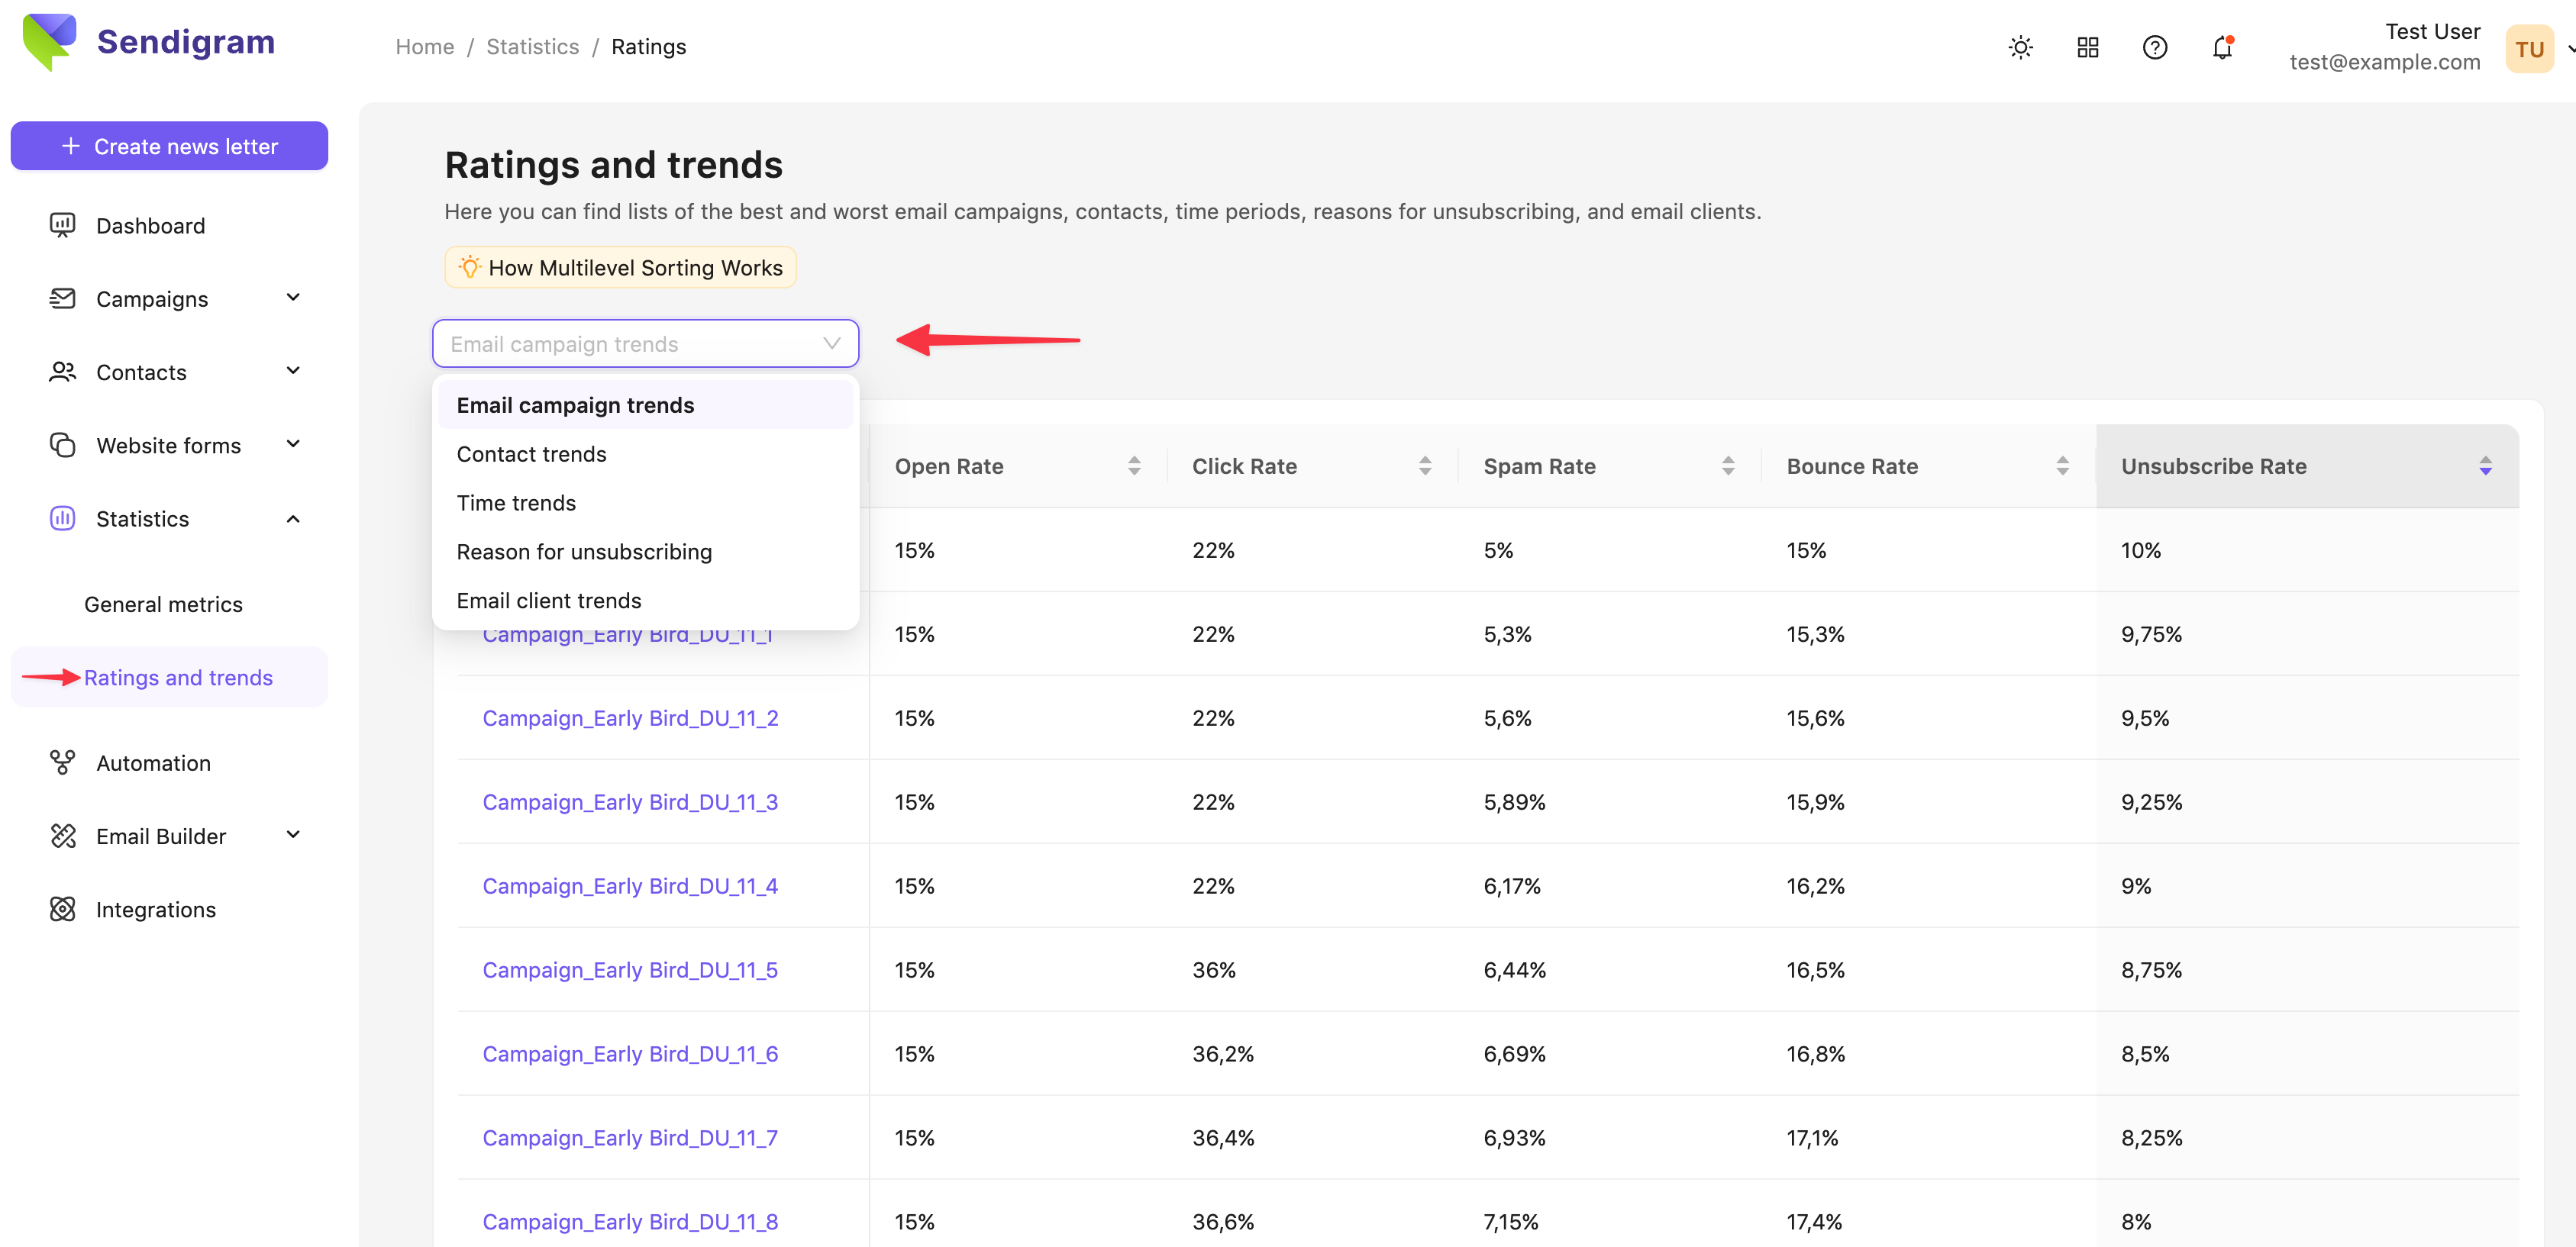Toggle sorting on Open Rate column
The image size is (2576, 1247).
pos(1133,466)
